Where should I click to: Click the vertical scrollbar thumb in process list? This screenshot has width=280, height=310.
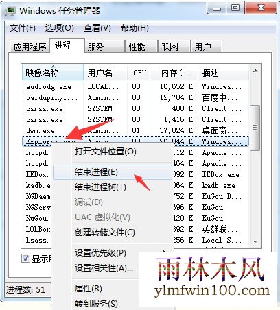(x=255, y=128)
